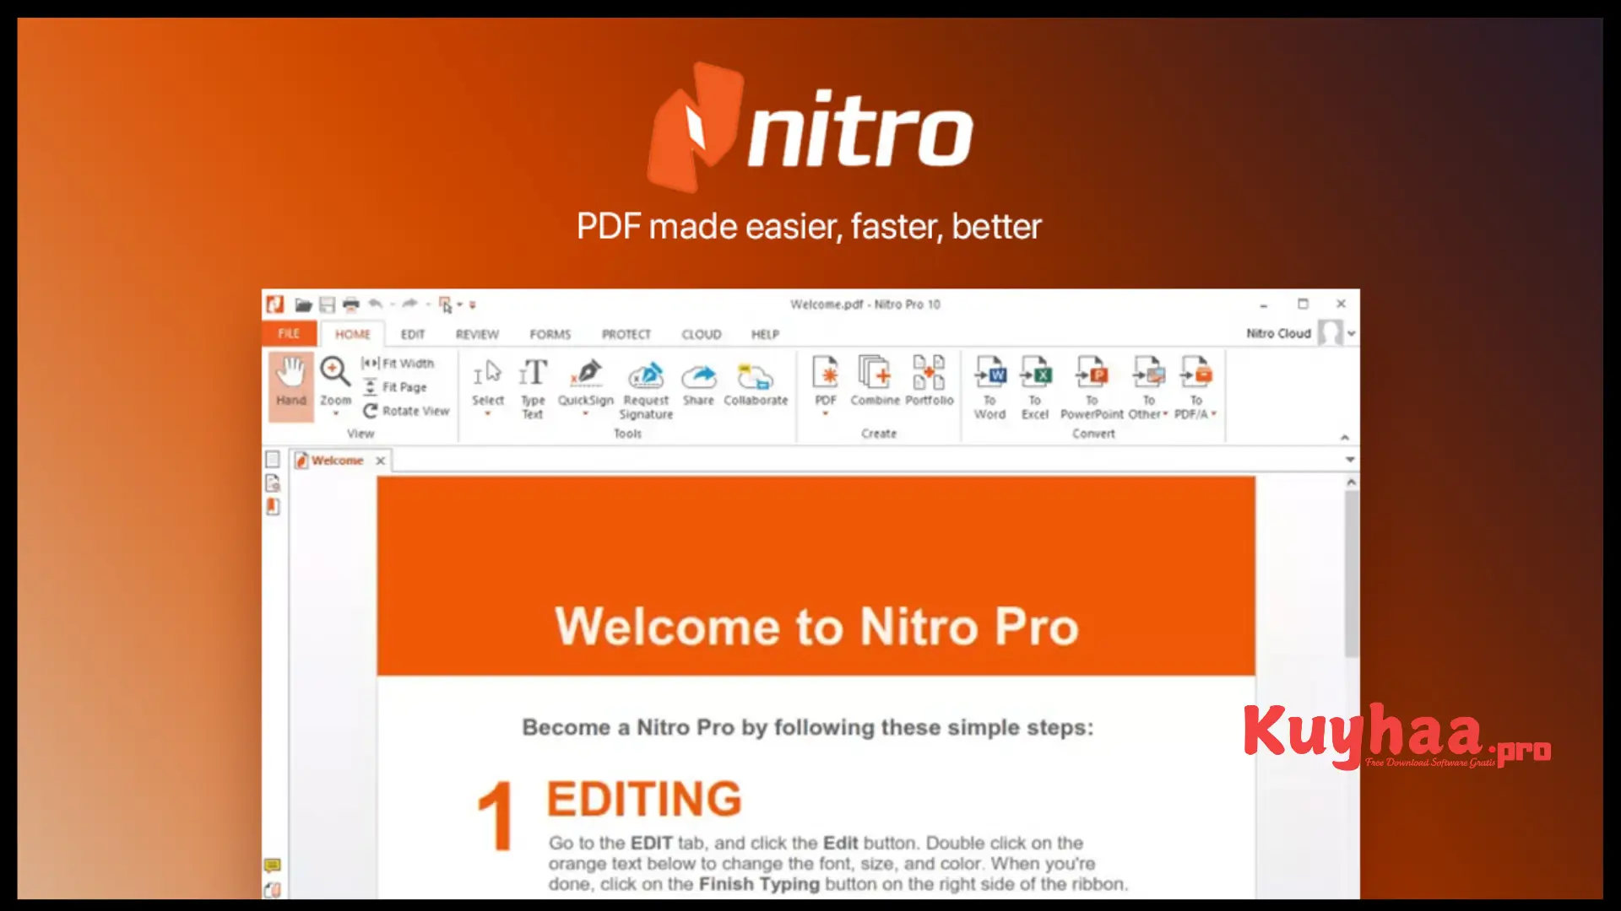Click the EDITING step heading
The image size is (1621, 911).
pyautogui.click(x=644, y=799)
